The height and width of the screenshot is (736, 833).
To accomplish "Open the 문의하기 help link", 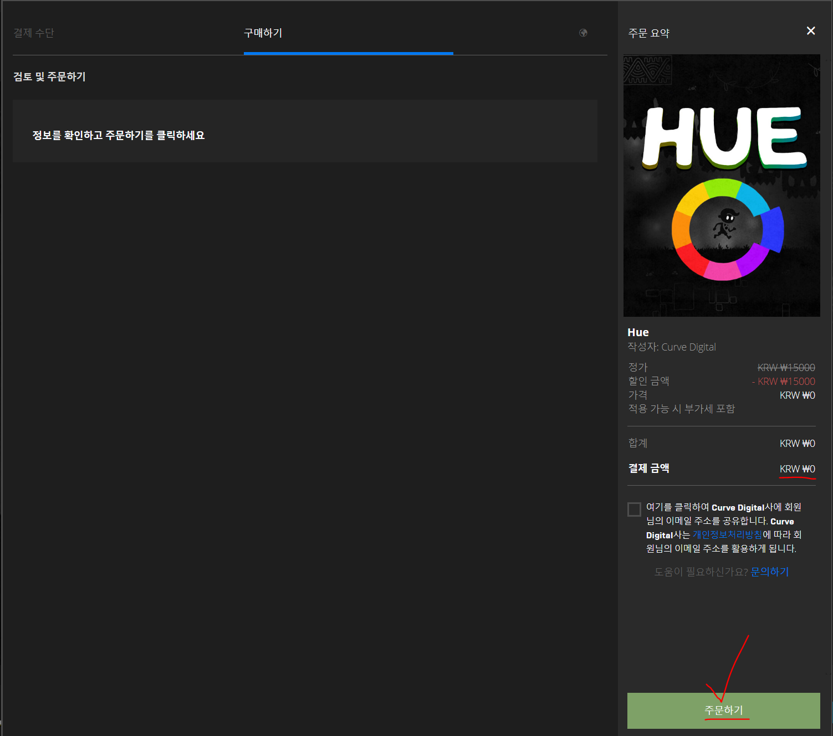I will (769, 572).
